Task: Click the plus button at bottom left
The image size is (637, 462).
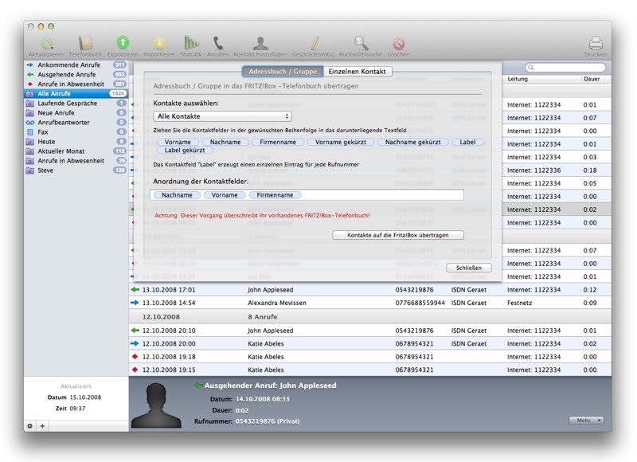Action: coord(42,426)
